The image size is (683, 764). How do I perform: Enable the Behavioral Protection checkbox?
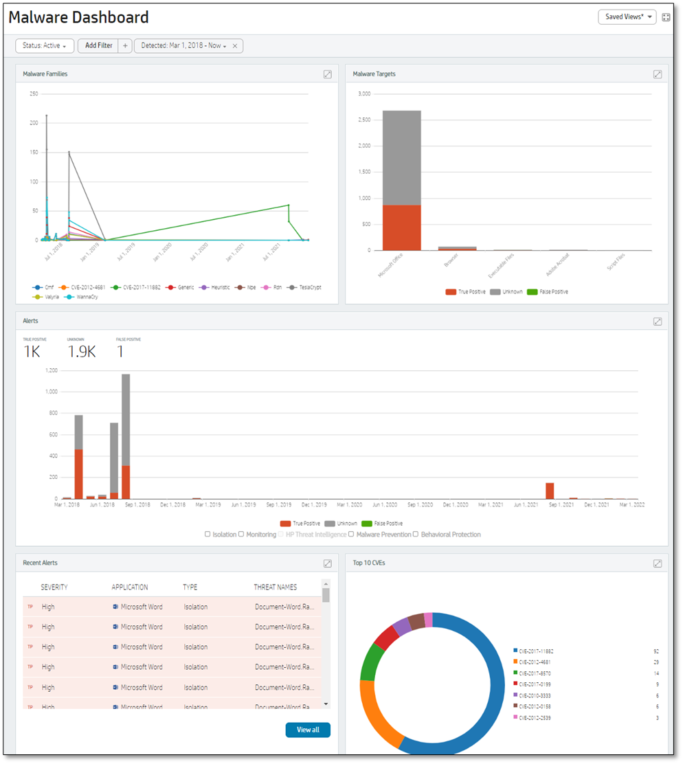(x=414, y=534)
